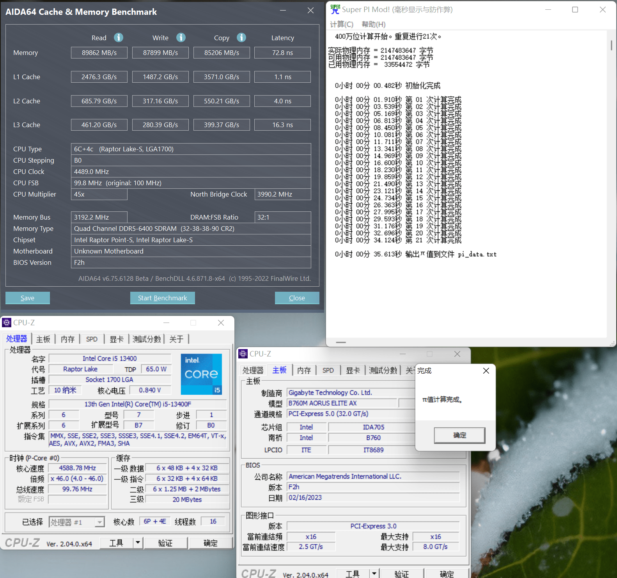Screen dimensions: 617x578
Task: Minimize the CPU-Z processor window
Action: 167,323
